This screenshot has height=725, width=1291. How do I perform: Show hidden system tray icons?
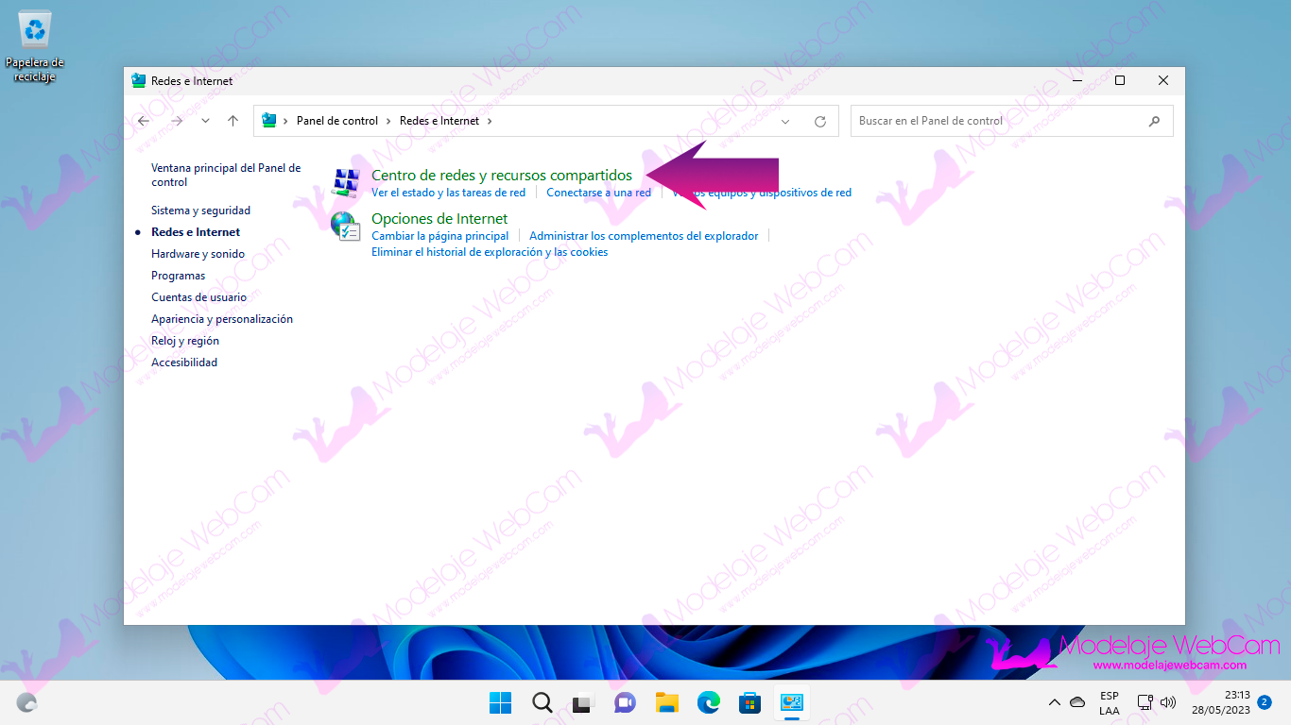click(1055, 702)
